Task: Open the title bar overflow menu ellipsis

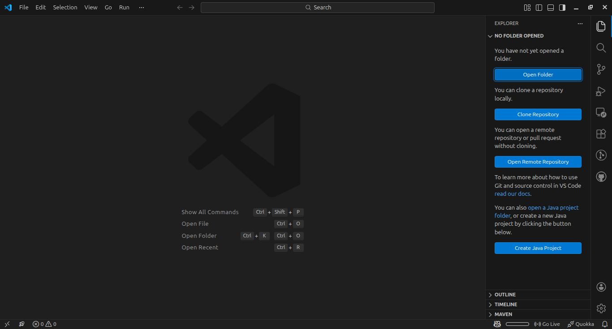Action: click(142, 8)
